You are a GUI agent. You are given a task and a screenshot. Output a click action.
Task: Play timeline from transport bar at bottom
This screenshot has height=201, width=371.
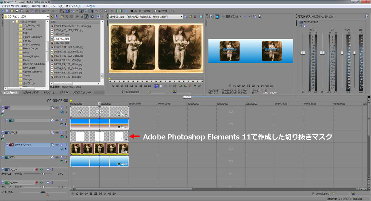tap(86, 194)
